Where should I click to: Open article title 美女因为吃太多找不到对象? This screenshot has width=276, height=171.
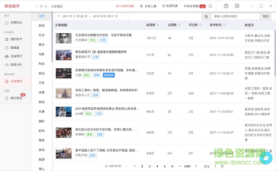click(x=107, y=130)
